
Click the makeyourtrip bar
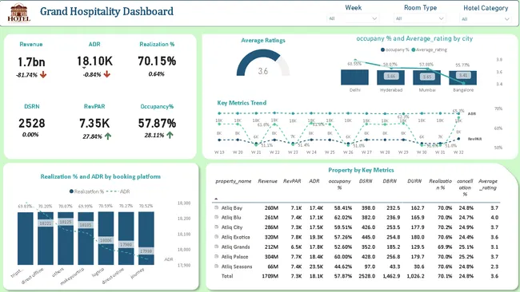[x=86, y=239]
